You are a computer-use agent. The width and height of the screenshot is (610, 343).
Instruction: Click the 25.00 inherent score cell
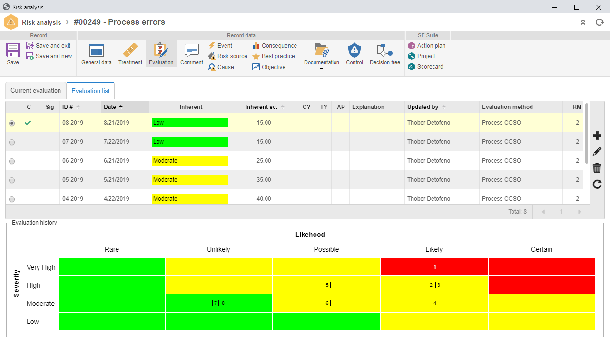264,161
